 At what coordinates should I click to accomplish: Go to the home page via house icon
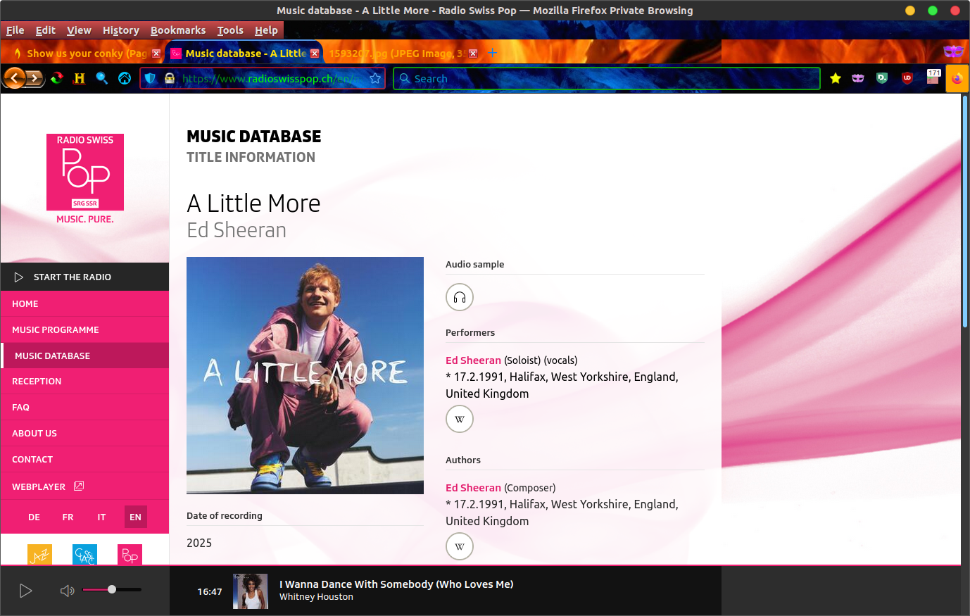click(125, 78)
